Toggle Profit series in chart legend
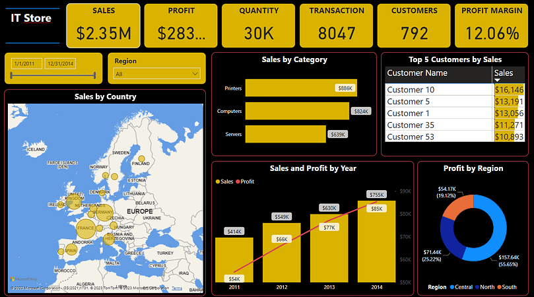Viewport: 534px width, 297px height. 244,181
